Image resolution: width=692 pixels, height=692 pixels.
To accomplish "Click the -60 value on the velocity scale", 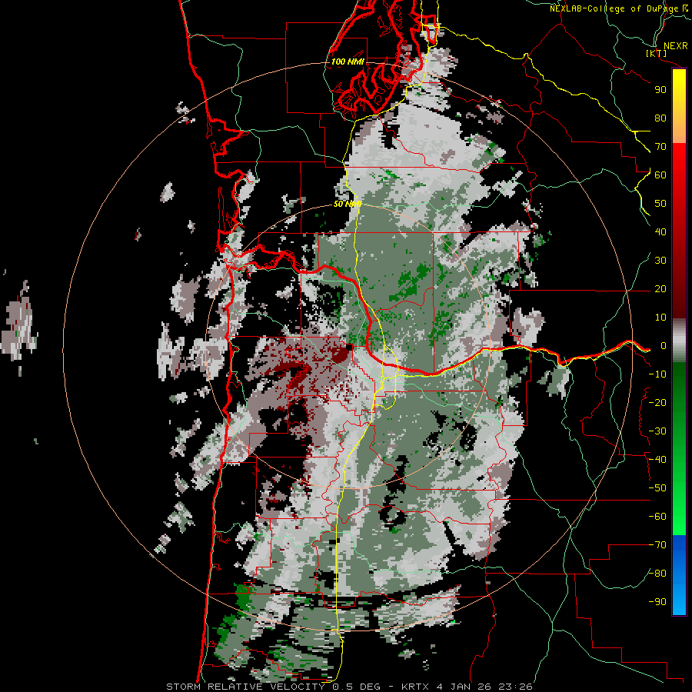I will coord(657,517).
